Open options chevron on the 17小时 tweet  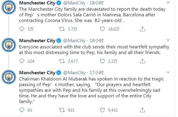click(x=168, y=72)
